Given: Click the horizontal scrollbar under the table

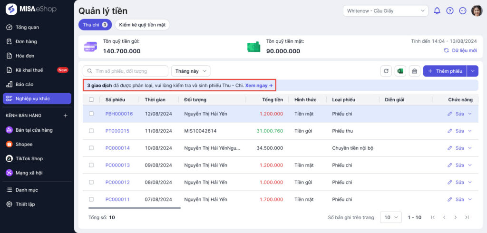Looking at the screenshot, I should pos(135,208).
